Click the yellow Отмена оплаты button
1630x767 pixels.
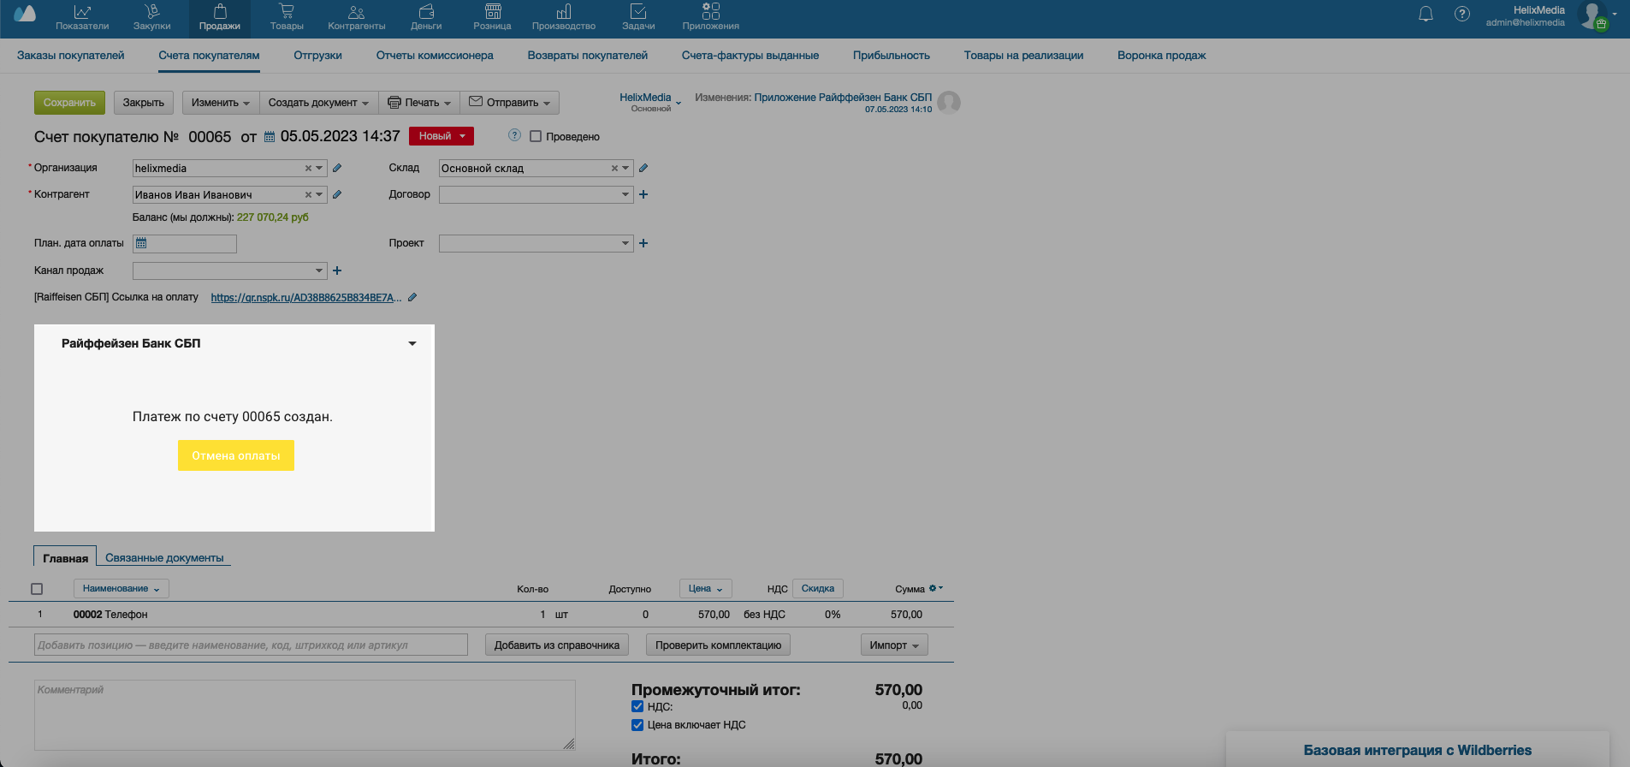tap(236, 455)
